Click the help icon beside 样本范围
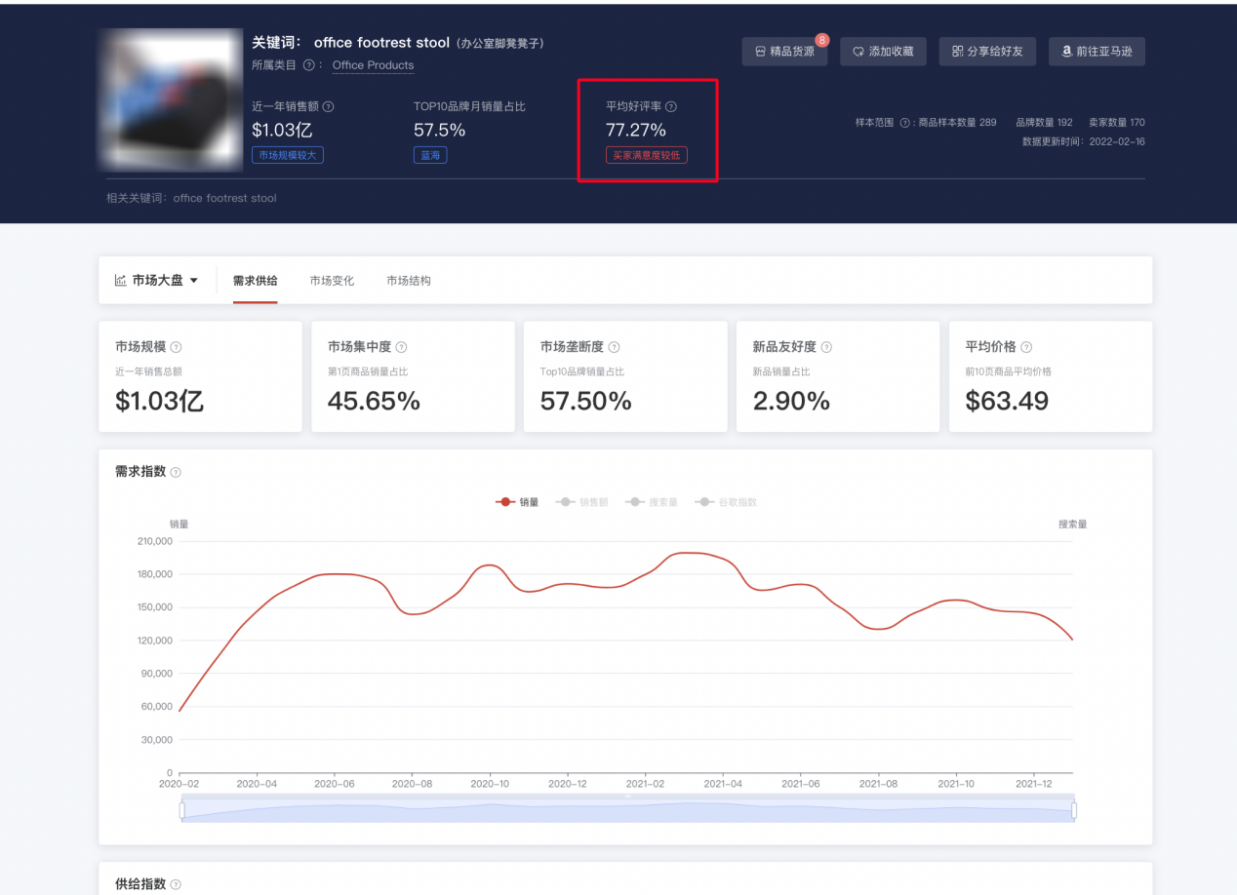The width and height of the screenshot is (1237, 895). 905,123
